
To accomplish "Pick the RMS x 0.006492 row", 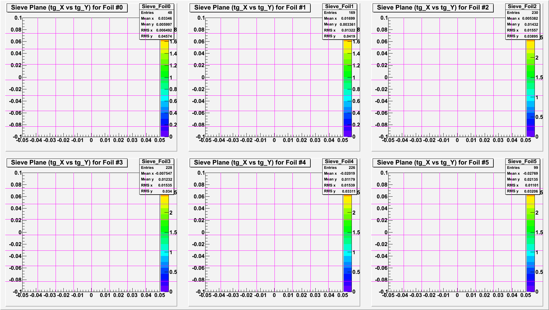I will [156, 30].
